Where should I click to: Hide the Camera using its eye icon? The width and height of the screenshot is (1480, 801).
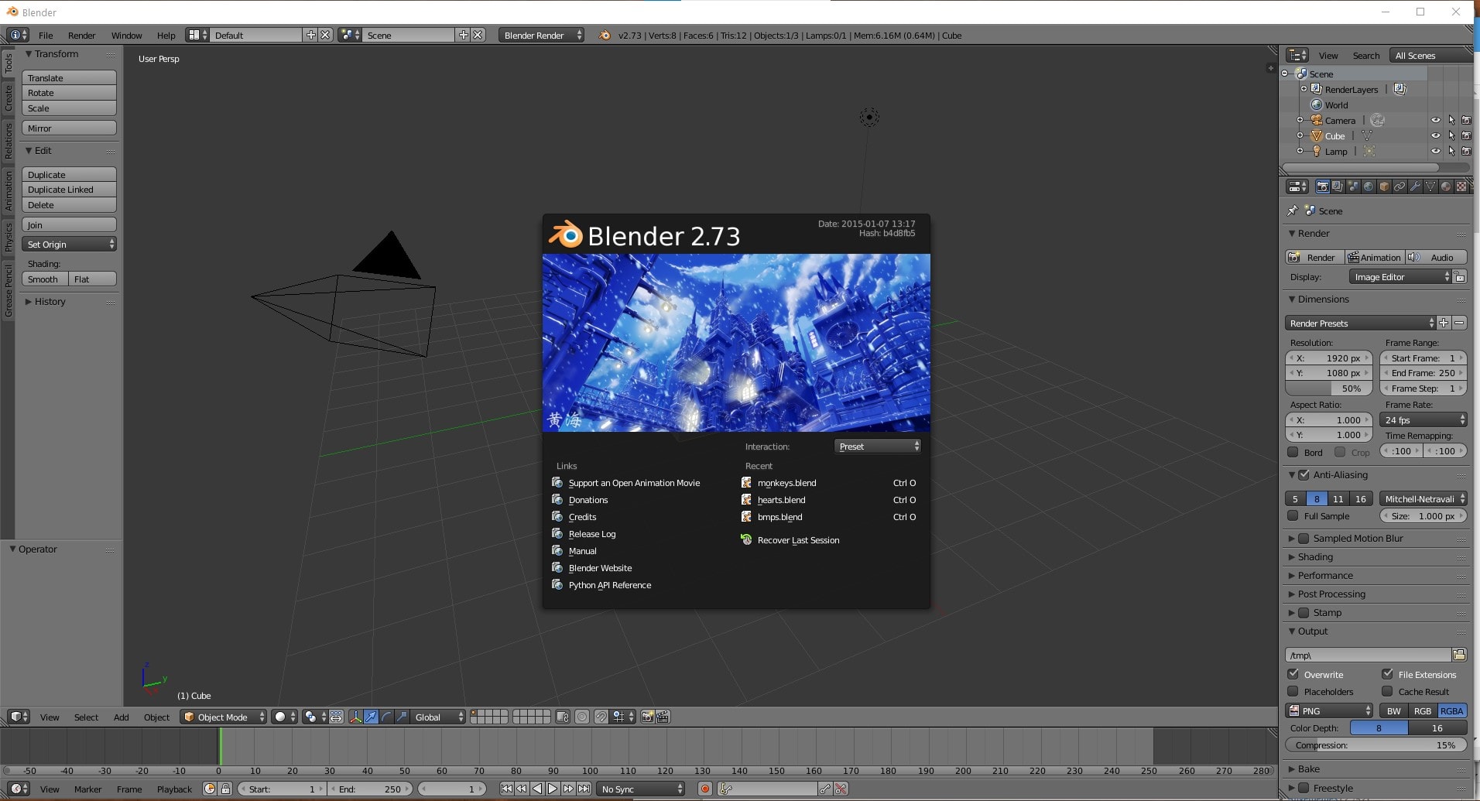(1436, 120)
